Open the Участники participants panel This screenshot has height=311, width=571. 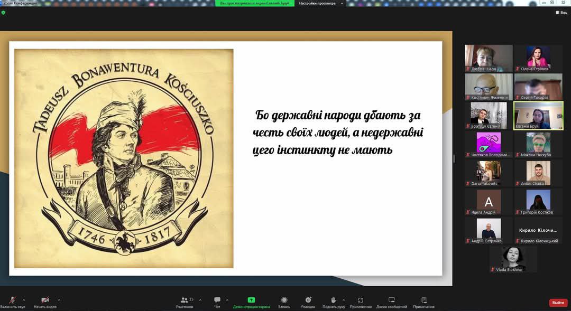(x=185, y=302)
